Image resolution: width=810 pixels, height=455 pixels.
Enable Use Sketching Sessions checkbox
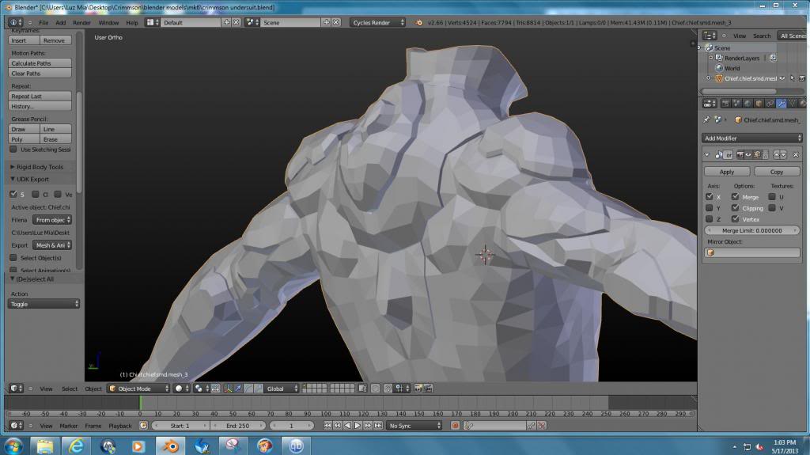(x=13, y=150)
